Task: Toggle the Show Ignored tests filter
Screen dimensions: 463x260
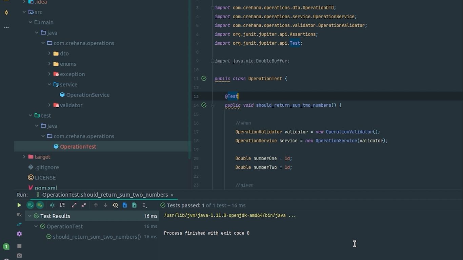Action: click(40, 205)
